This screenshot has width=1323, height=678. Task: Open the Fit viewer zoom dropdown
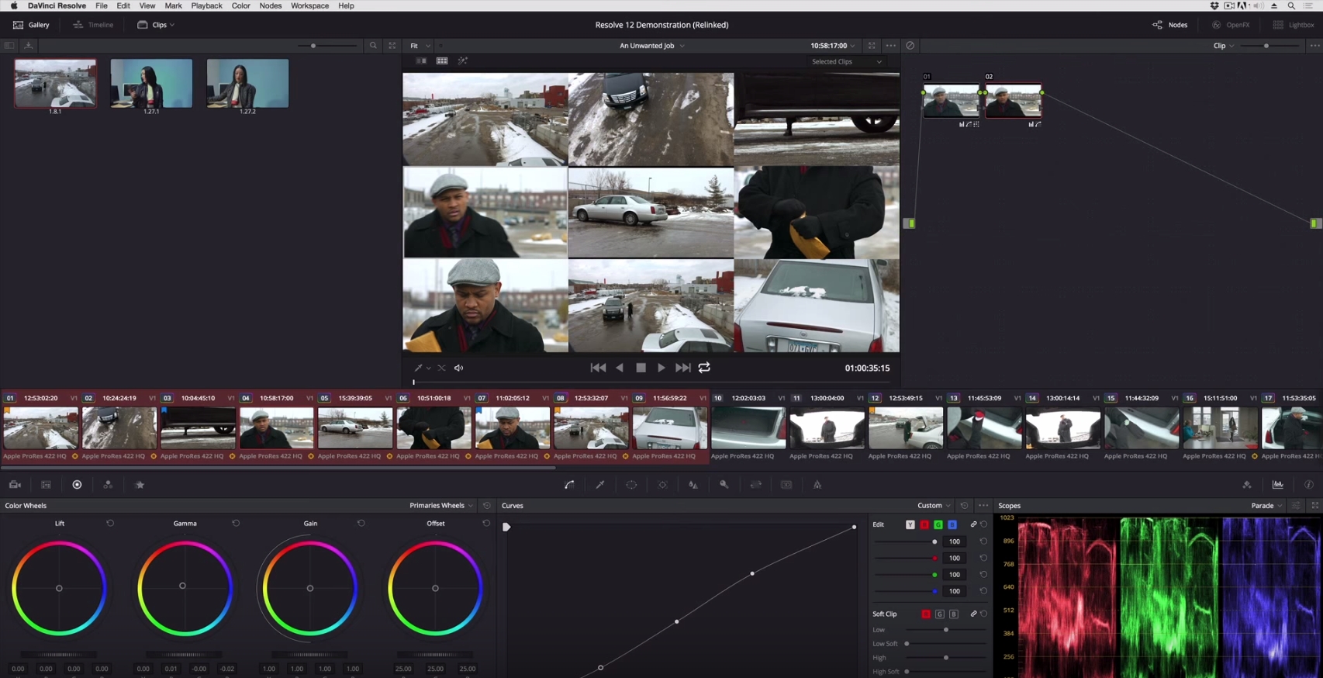(420, 46)
